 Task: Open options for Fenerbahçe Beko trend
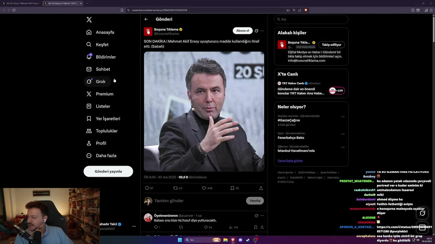point(343,134)
